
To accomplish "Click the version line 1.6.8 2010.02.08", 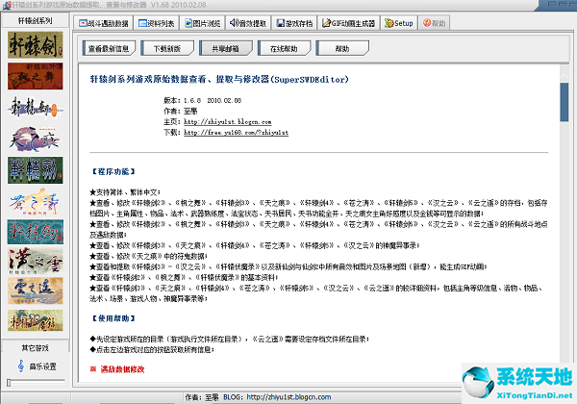I will (202, 100).
